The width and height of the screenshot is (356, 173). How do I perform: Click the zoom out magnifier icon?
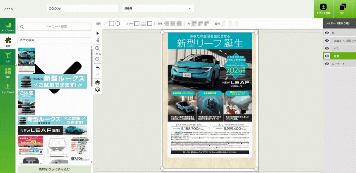coord(98,59)
